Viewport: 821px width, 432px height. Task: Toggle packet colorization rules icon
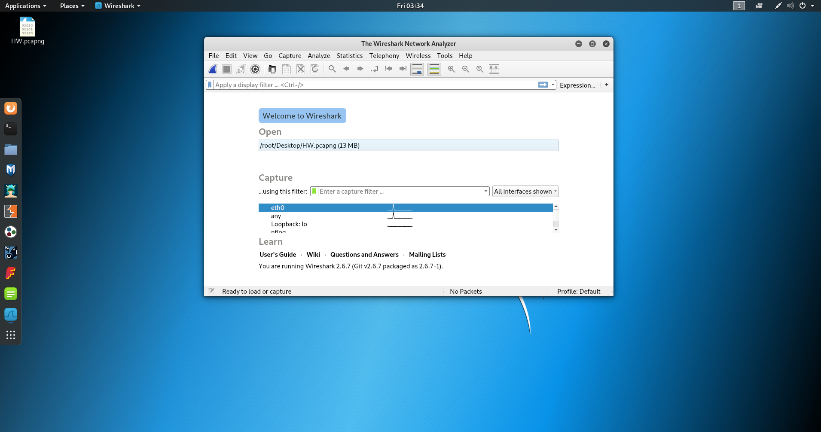point(434,69)
